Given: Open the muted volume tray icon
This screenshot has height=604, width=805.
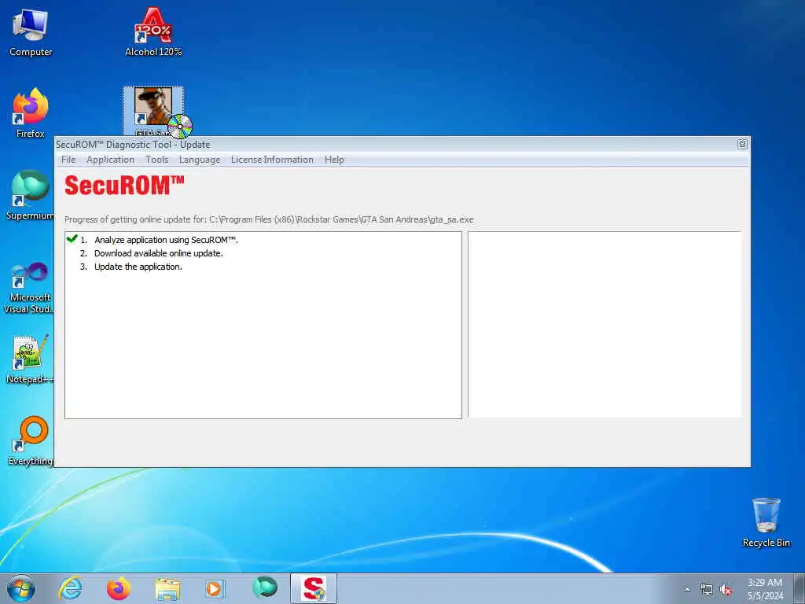Looking at the screenshot, I should pos(726,590).
